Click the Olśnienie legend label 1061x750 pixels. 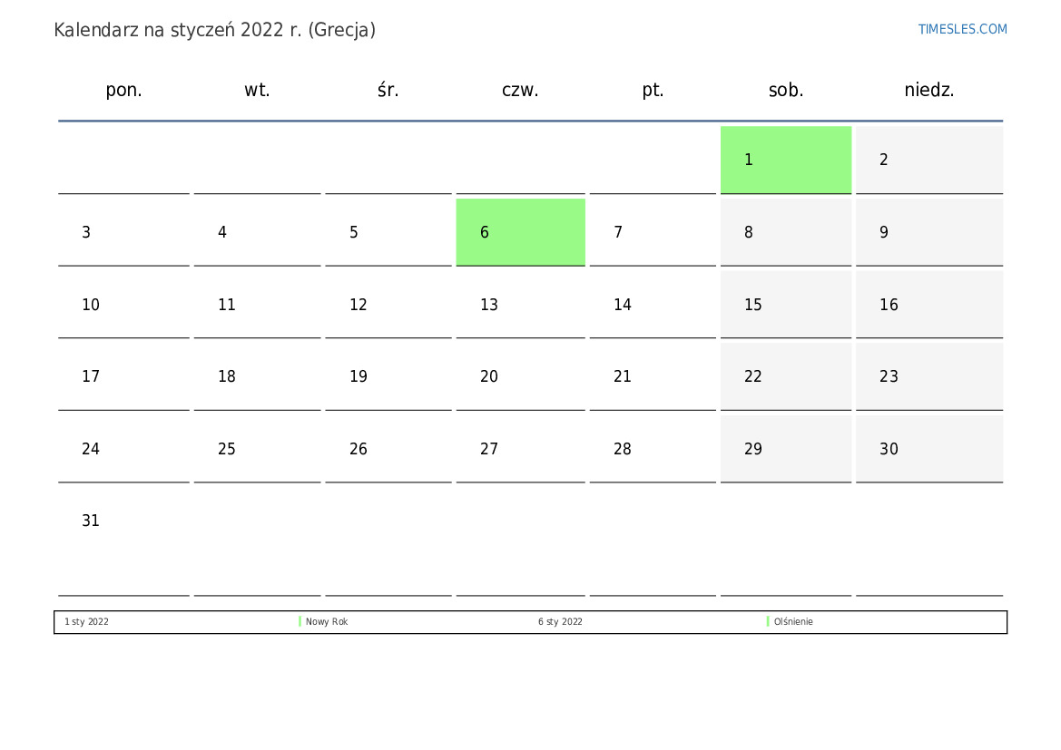pos(794,621)
